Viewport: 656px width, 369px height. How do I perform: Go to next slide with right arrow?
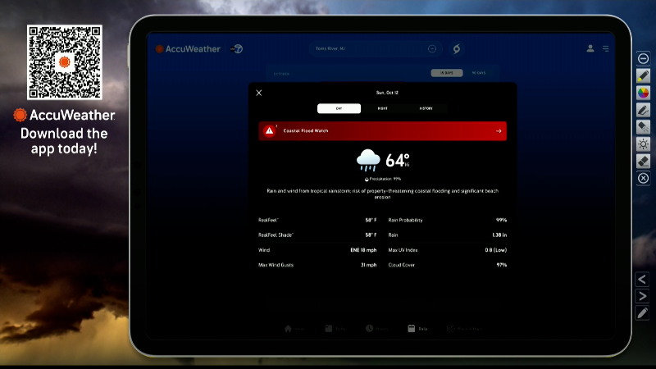642,296
